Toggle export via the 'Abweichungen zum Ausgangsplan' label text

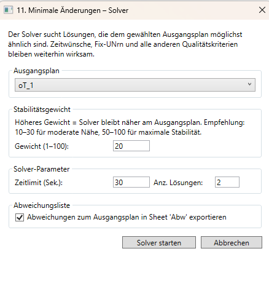click(127, 217)
